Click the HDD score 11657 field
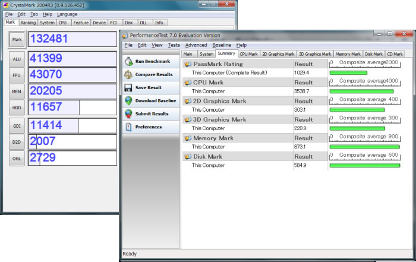The height and width of the screenshot is (262, 416). tap(73, 108)
